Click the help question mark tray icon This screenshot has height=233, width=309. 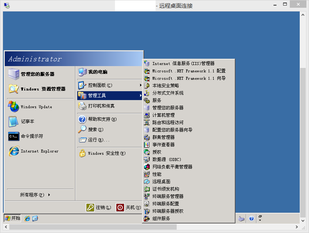tap(251, 219)
